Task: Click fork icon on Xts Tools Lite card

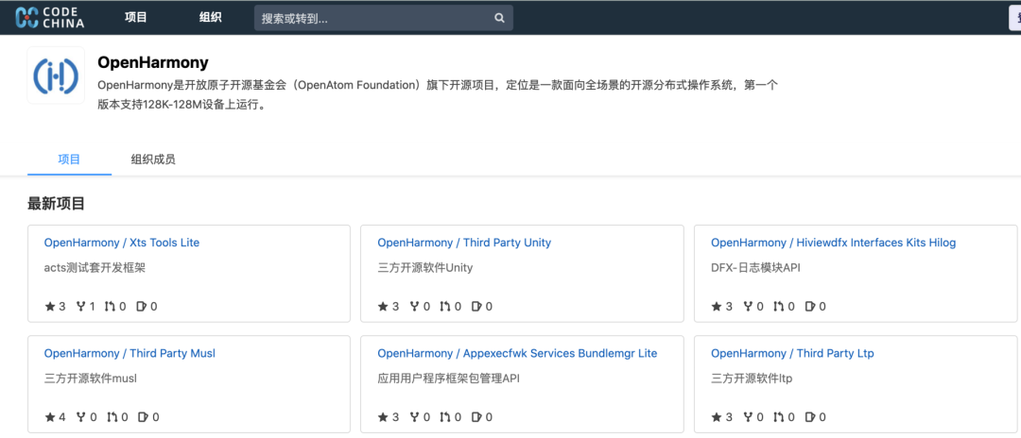Action: pyautogui.click(x=81, y=307)
